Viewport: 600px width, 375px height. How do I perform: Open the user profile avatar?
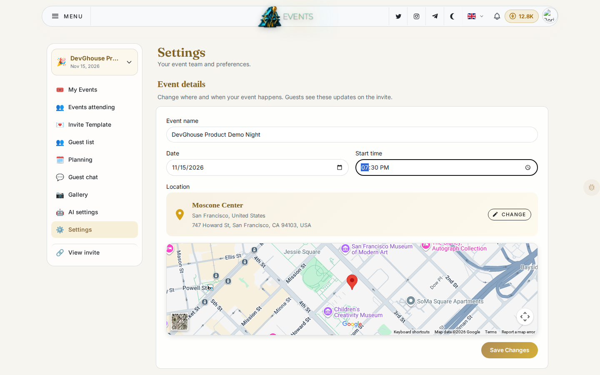coord(550,16)
